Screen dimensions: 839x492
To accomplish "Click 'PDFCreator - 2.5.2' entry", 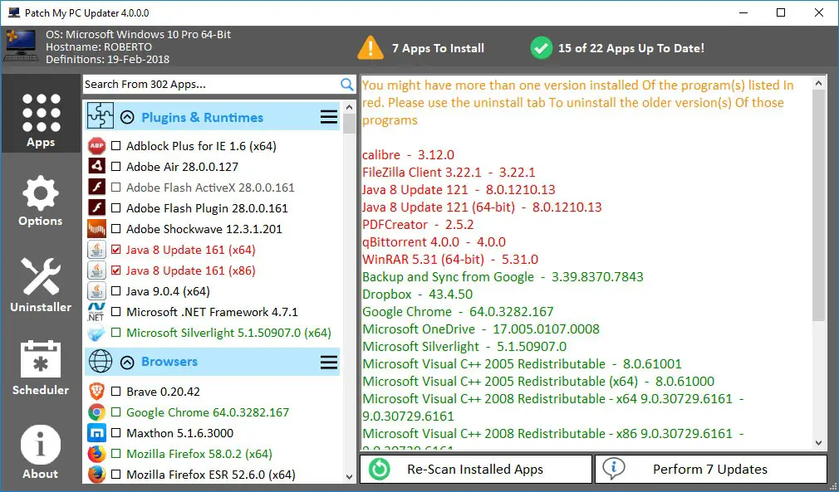I will tap(418, 224).
